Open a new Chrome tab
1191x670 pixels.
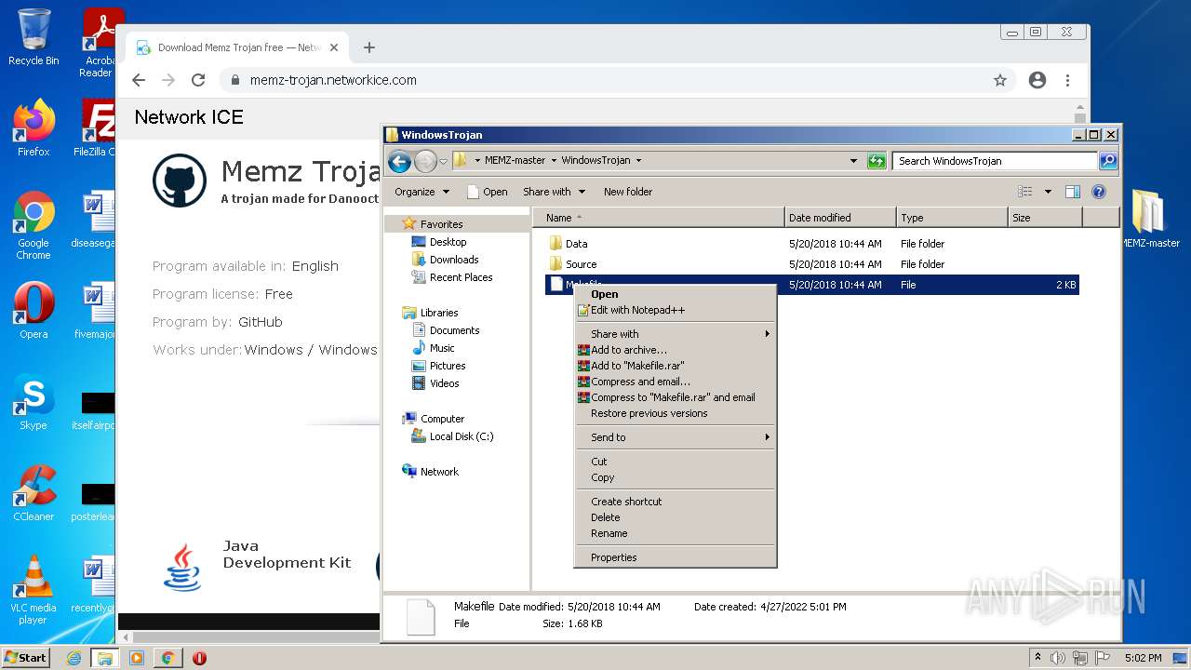tap(369, 47)
